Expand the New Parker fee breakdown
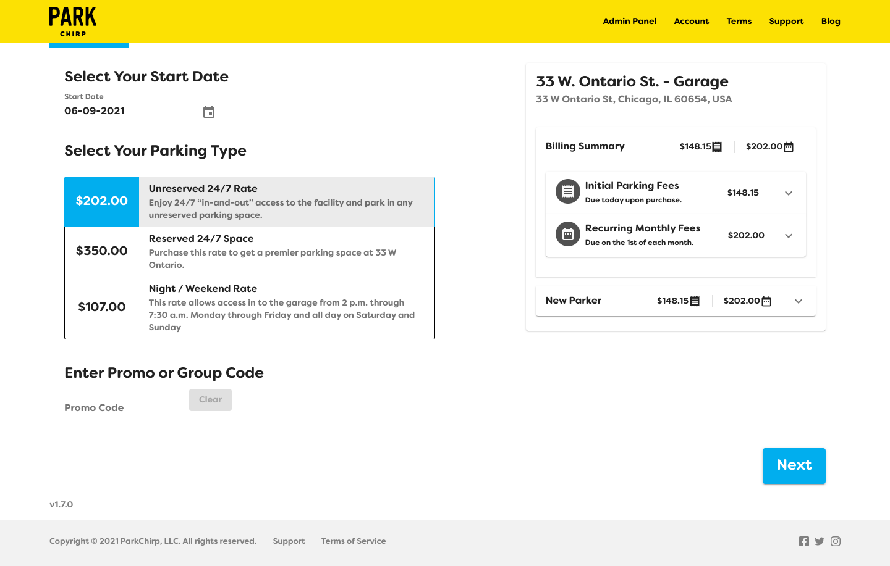The image size is (890, 566). 799,301
